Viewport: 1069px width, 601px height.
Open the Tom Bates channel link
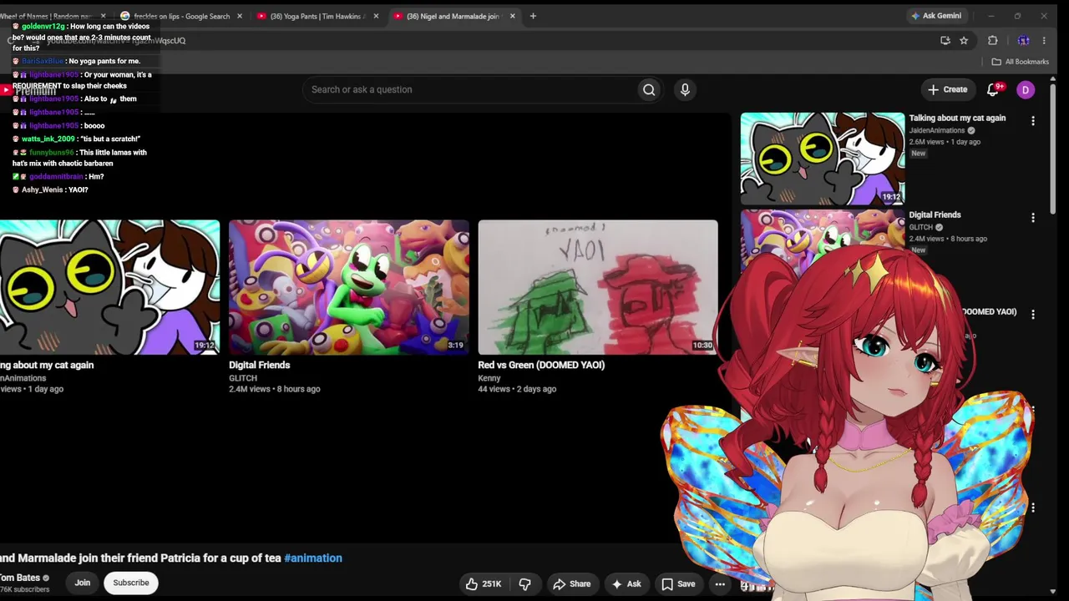pyautogui.click(x=20, y=578)
